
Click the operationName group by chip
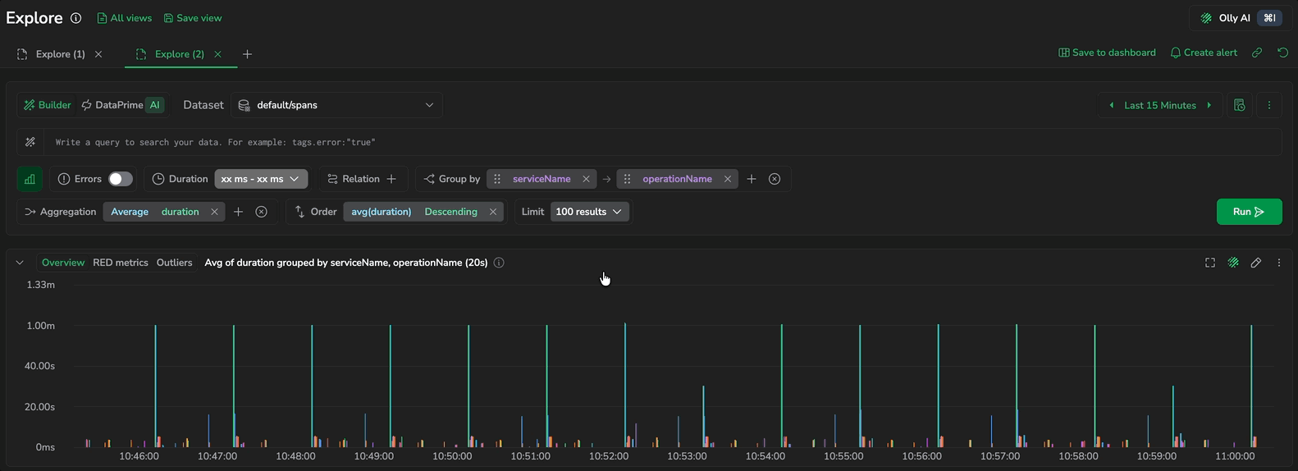677,179
